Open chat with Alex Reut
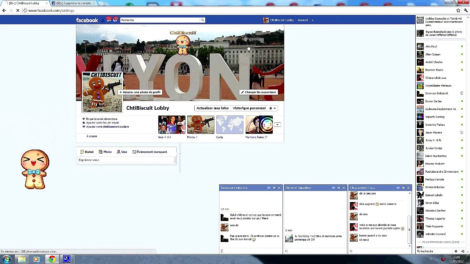 point(440,47)
